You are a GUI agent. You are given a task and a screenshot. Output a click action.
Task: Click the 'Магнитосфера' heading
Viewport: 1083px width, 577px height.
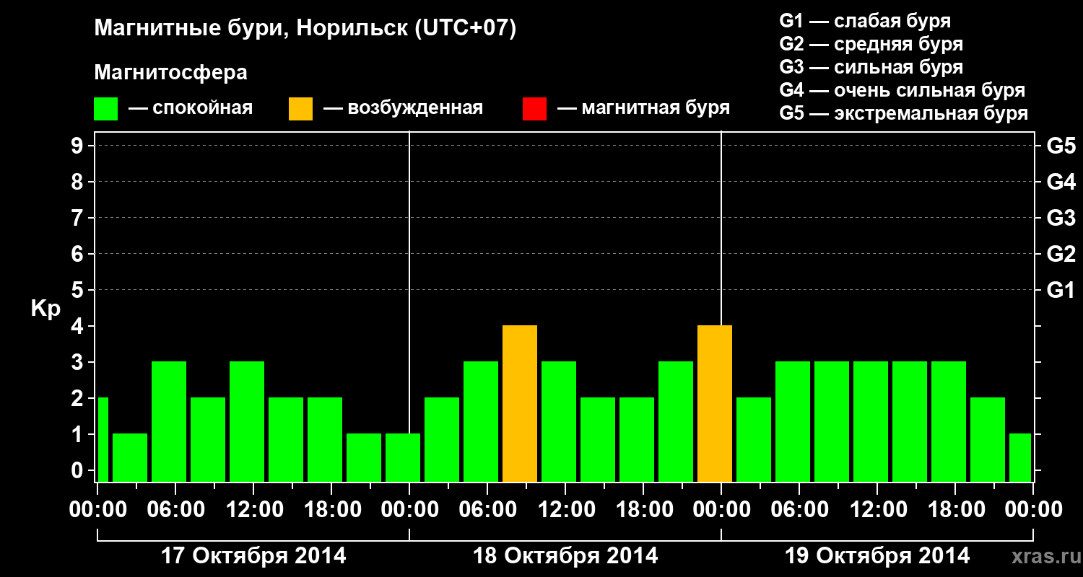pos(170,72)
